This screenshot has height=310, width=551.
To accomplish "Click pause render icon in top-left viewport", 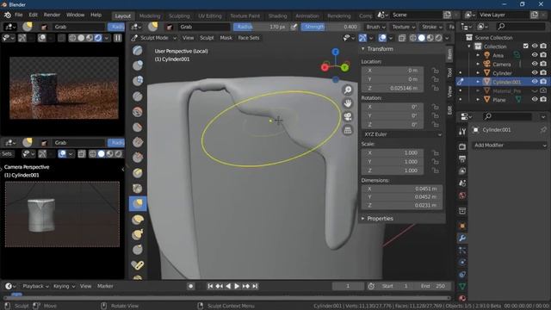I will [x=118, y=38].
